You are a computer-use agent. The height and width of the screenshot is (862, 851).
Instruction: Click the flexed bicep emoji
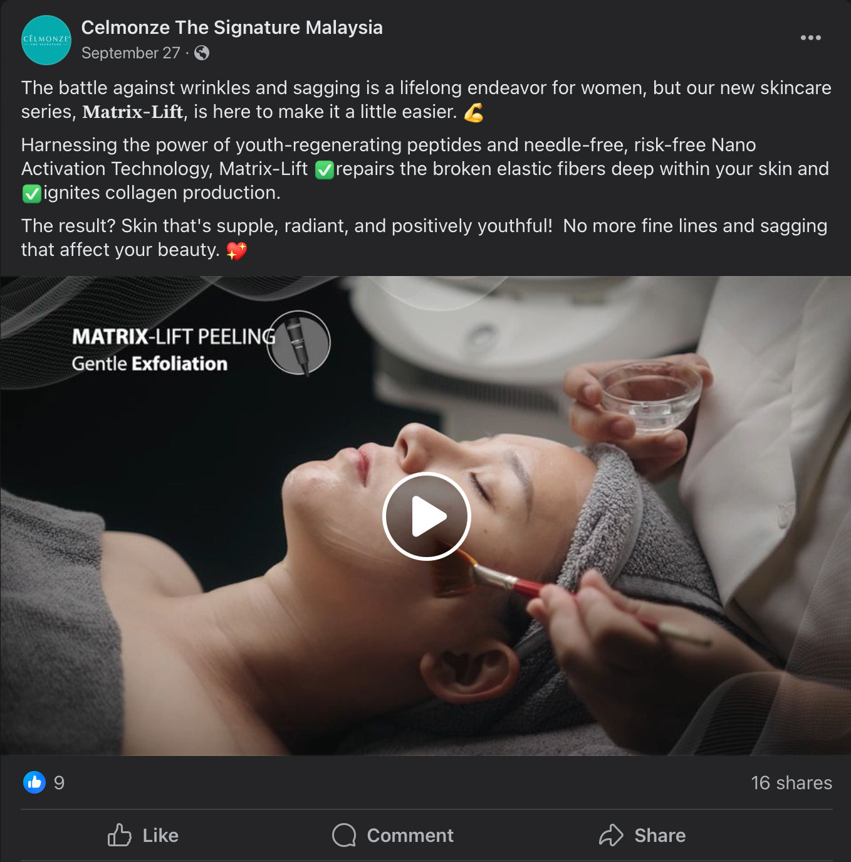(474, 112)
